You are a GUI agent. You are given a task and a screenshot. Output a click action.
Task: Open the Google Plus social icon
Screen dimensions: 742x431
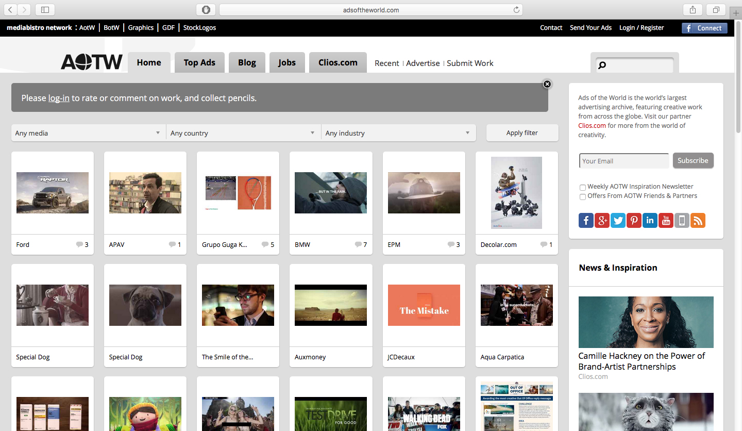point(602,220)
